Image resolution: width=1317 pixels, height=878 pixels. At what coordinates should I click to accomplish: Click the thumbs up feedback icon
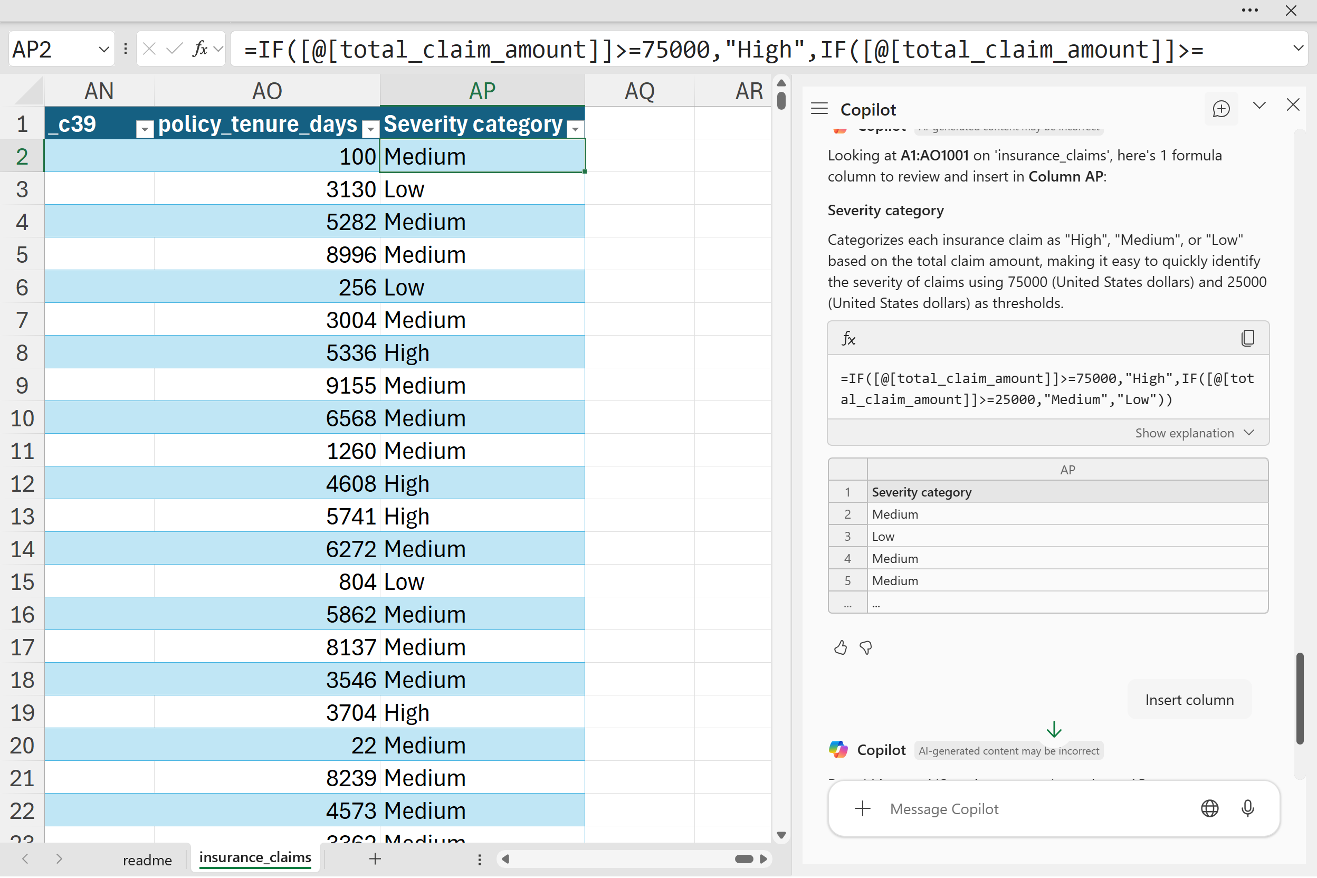click(840, 648)
